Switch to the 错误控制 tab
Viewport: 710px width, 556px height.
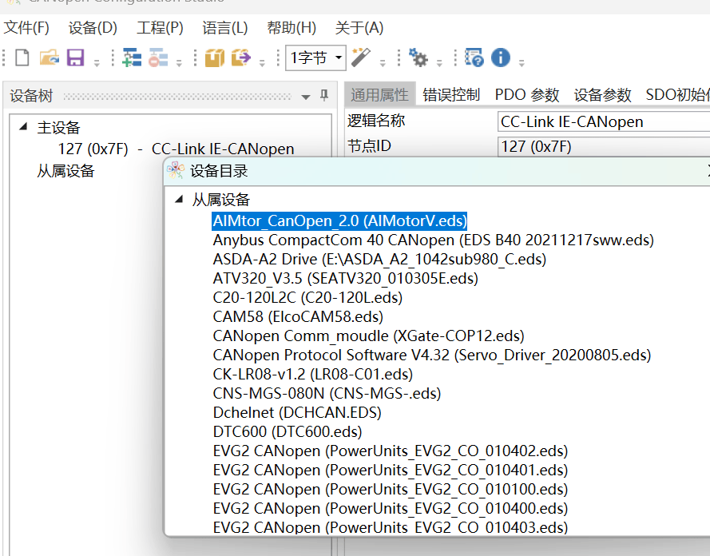451,94
